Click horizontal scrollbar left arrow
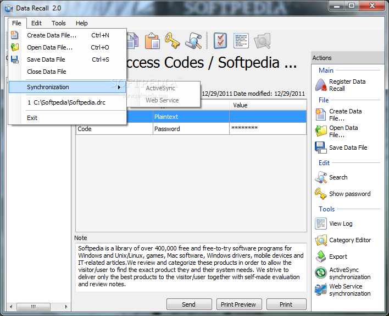This screenshot has width=389, height=316. pos(11,307)
